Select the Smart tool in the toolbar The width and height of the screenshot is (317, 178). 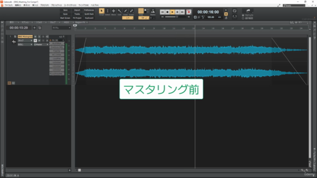(102, 11)
